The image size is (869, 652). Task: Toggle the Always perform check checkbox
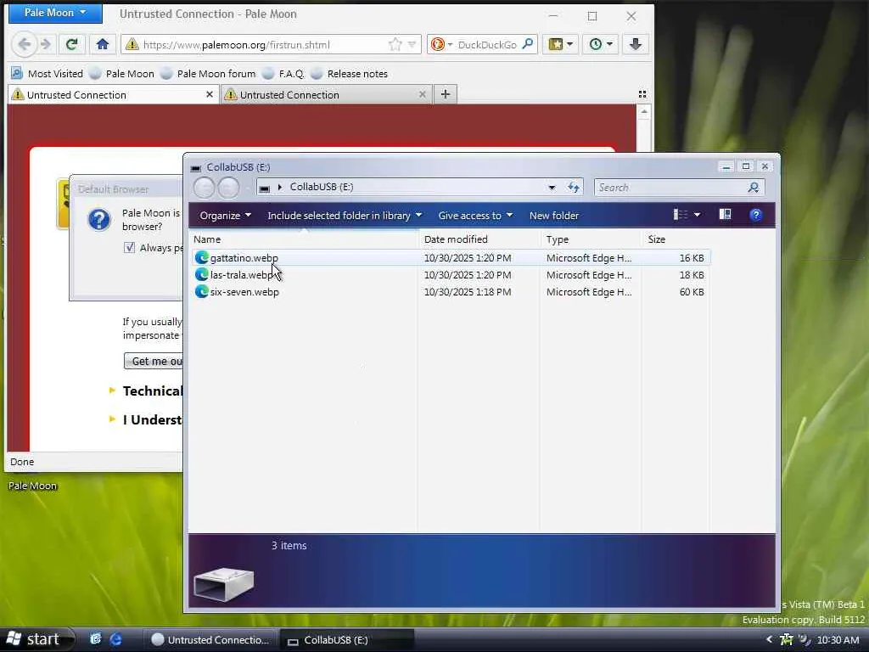[x=129, y=248]
